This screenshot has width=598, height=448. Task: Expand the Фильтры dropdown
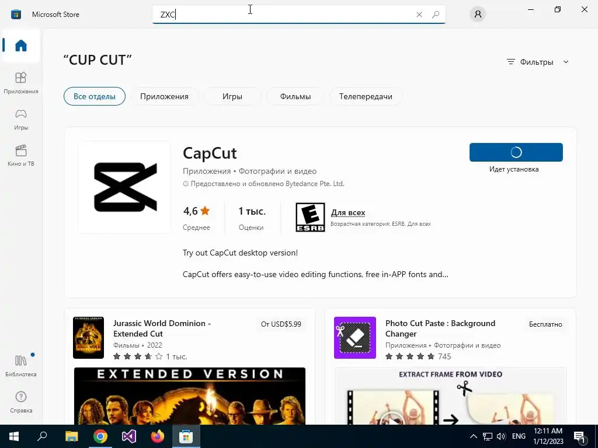537,62
